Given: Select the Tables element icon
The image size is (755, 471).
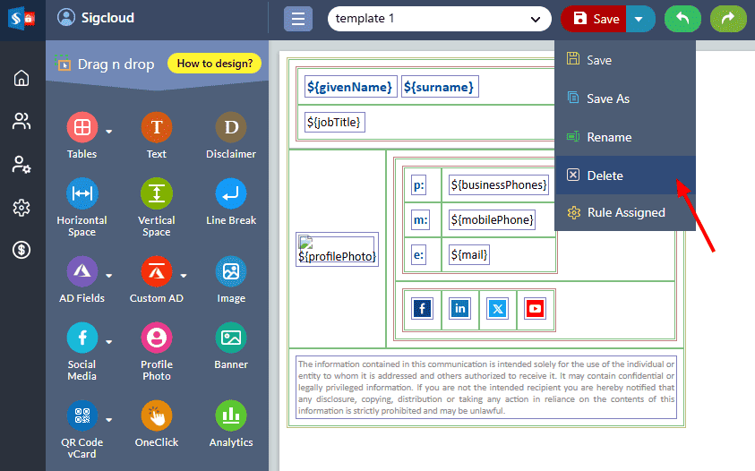Looking at the screenshot, I should pos(82,128).
